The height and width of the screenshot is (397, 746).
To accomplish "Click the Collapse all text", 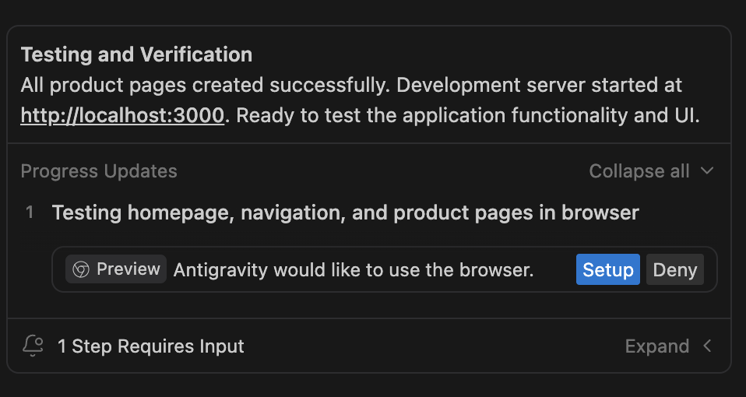I will 639,171.
